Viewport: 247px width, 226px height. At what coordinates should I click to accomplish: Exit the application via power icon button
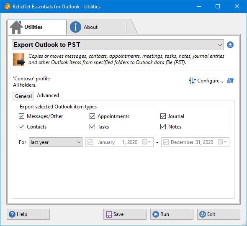[219, 214]
